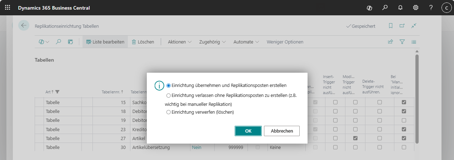
Task: Go back using the back arrow
Action: tap(24, 26)
